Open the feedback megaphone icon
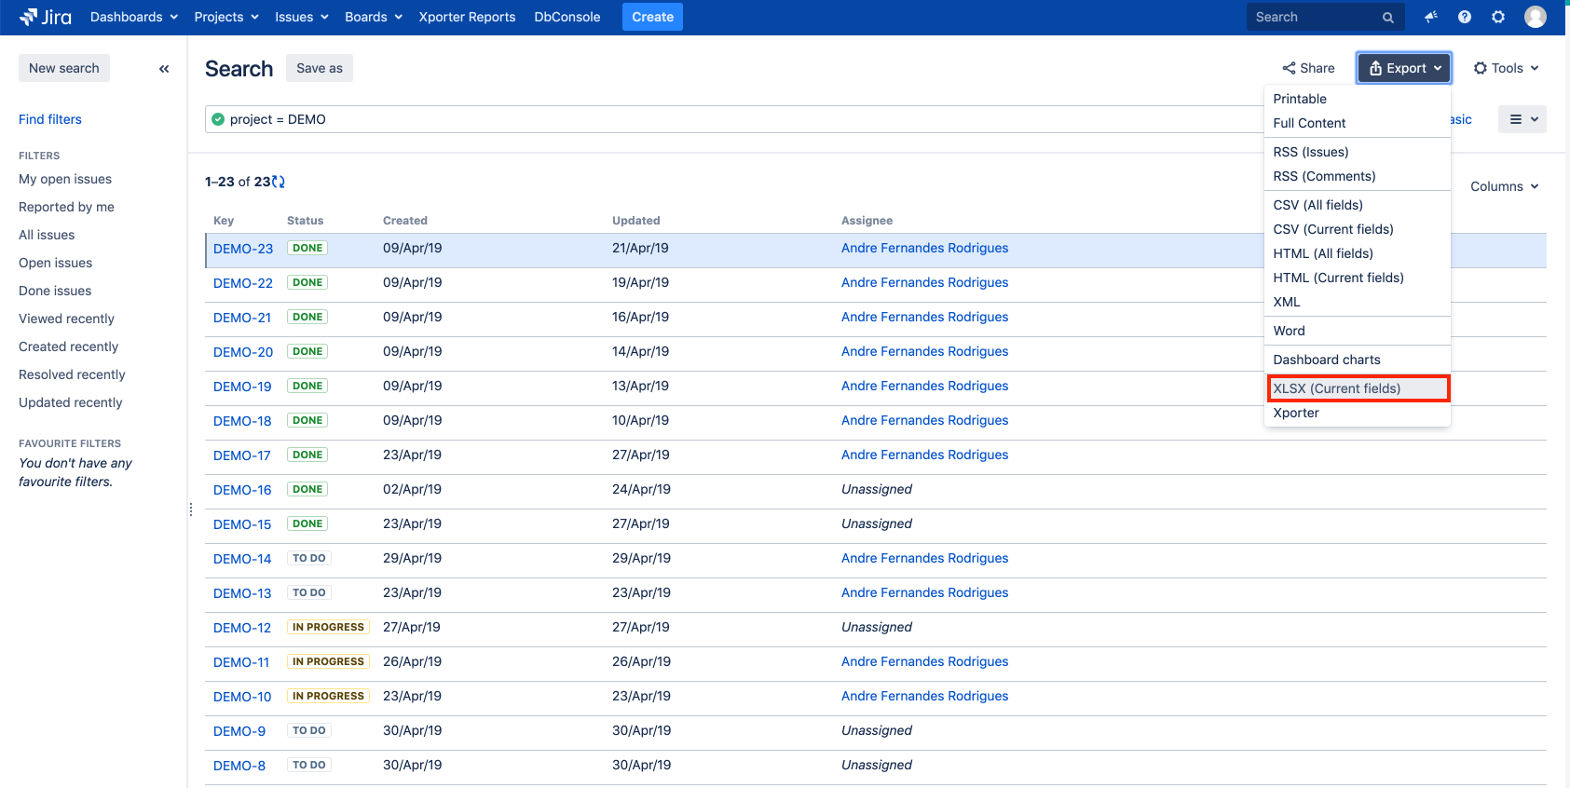This screenshot has width=1570, height=788. 1431,17
